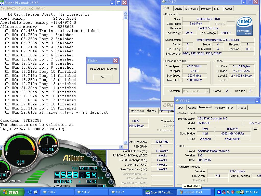Click AI Booster profile list icon

(94, 159)
